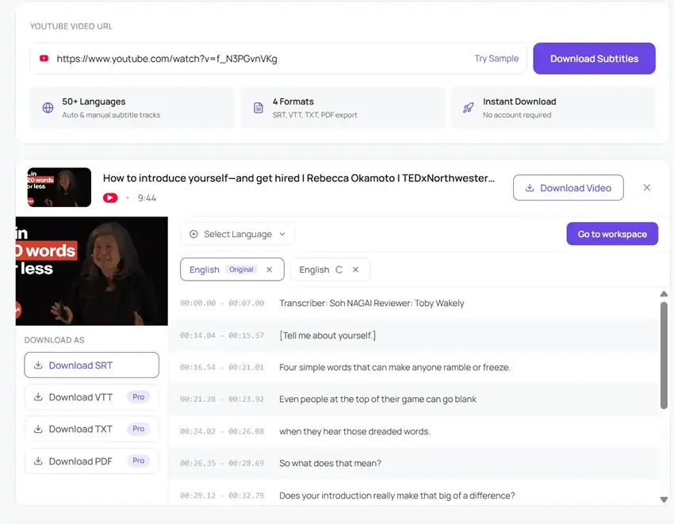The height and width of the screenshot is (524, 674).
Task: Click the globe icon beside 50+ Languages
Action: pyautogui.click(x=48, y=108)
